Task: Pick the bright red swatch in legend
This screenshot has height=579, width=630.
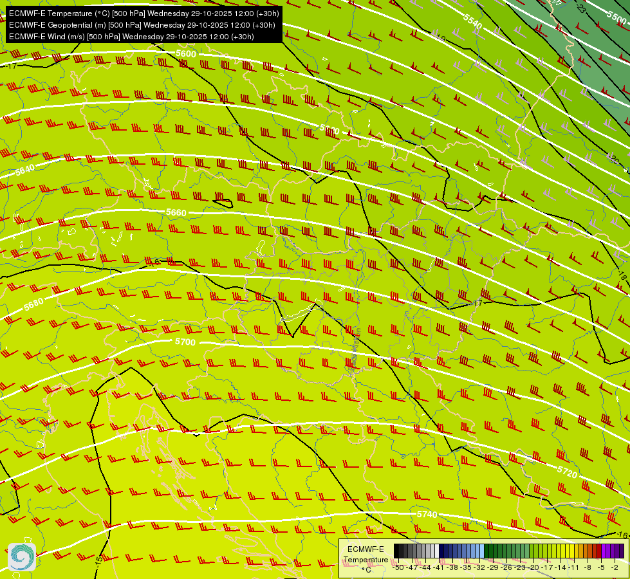Action: coord(599,551)
